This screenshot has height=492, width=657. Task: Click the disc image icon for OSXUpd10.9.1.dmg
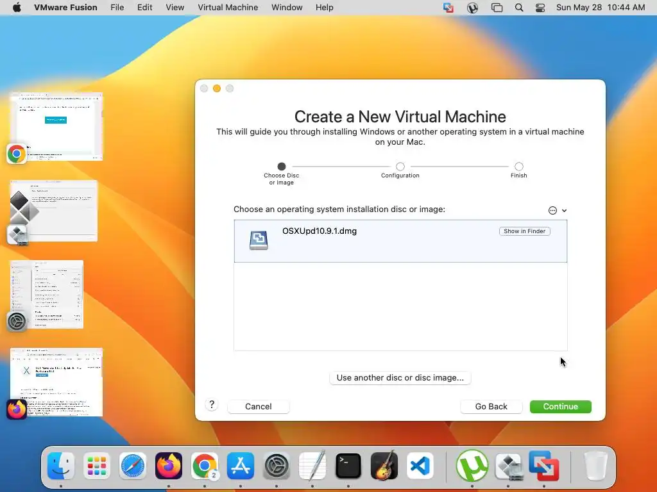(x=259, y=240)
